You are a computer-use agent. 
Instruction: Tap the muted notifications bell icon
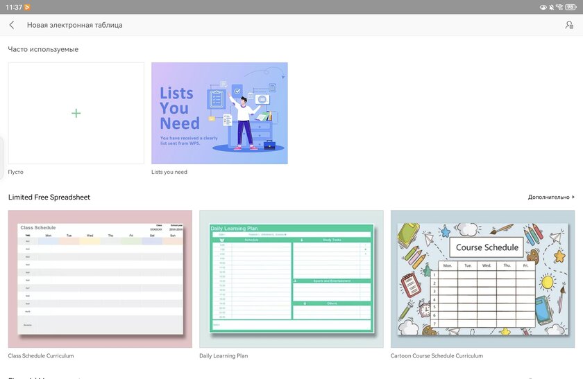[551, 7]
